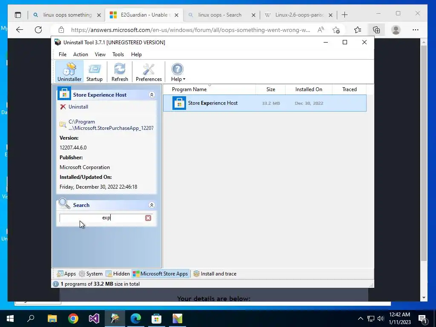The height and width of the screenshot is (327, 436).
Task: Open Collections in Edge toolbar
Action: (376, 30)
